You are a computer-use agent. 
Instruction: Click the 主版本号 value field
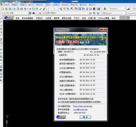pyautogui.click(x=91, y=55)
